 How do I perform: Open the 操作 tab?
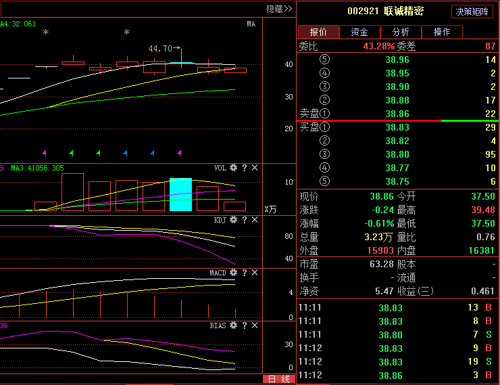click(x=442, y=32)
